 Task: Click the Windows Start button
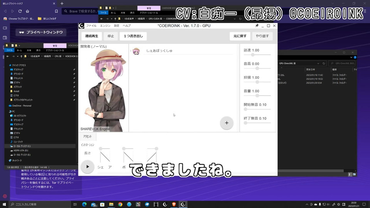pos(4,204)
